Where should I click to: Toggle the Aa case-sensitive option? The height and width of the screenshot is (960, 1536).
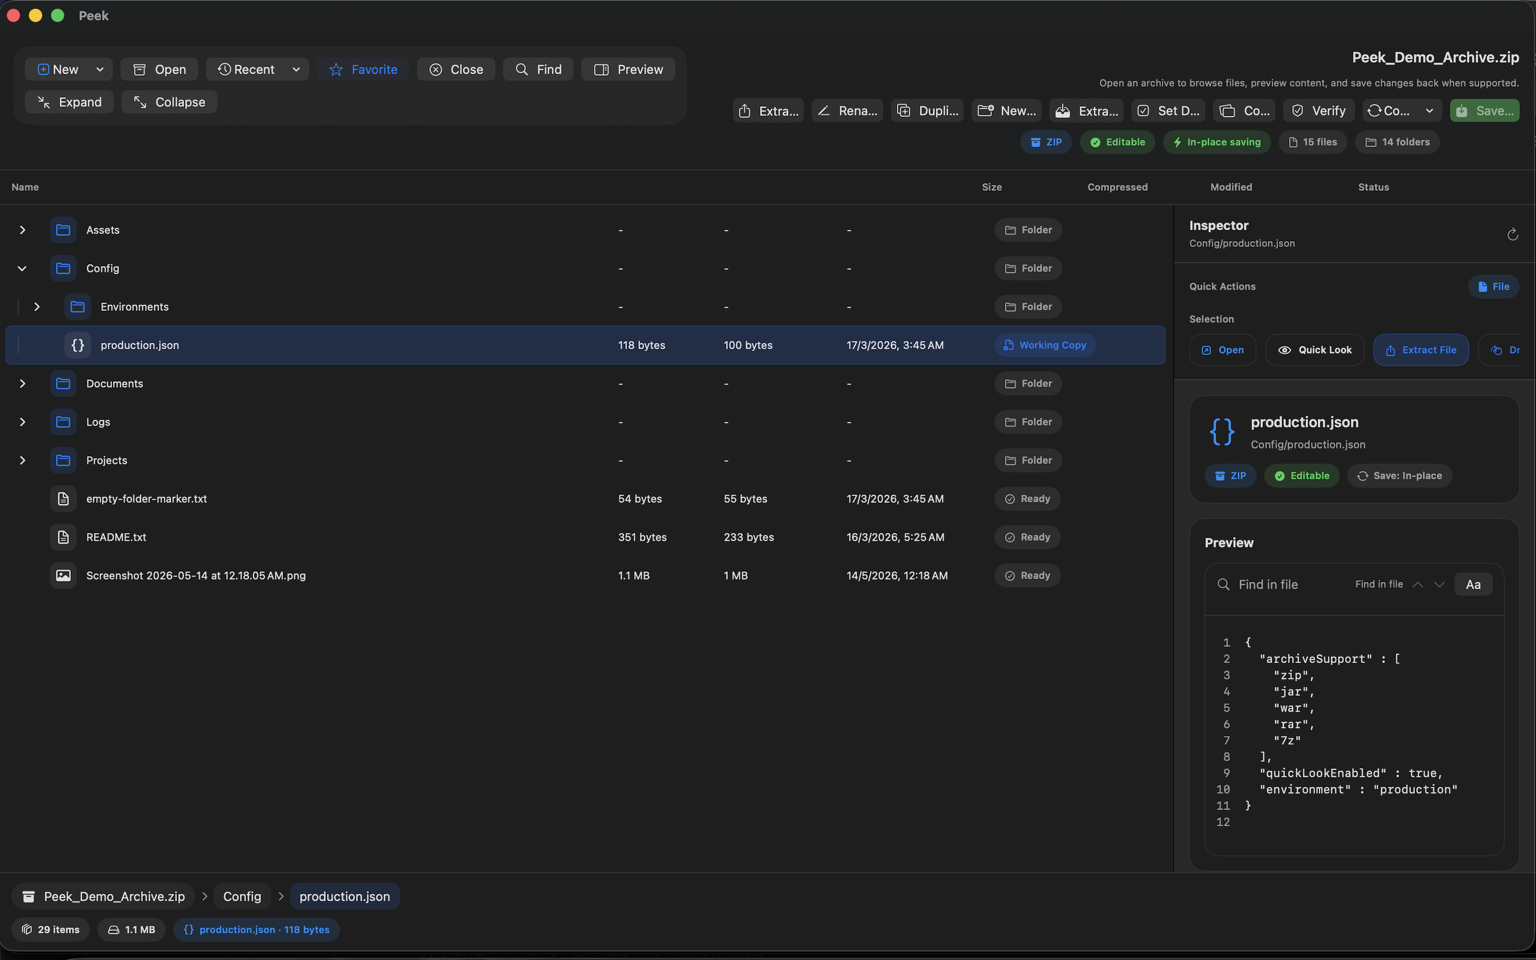point(1473,585)
